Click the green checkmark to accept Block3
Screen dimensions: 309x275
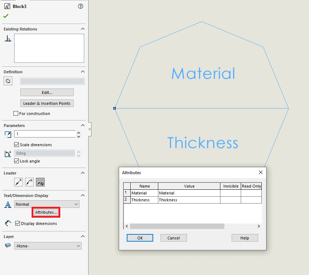[6, 16]
